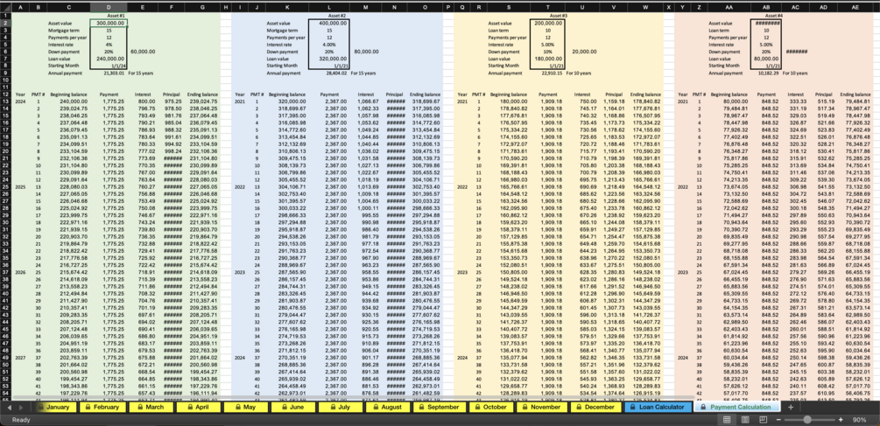The image size is (880, 426).
Task: Click ending balance 239,024.75 in row 13
Action: pyautogui.click(x=203, y=101)
